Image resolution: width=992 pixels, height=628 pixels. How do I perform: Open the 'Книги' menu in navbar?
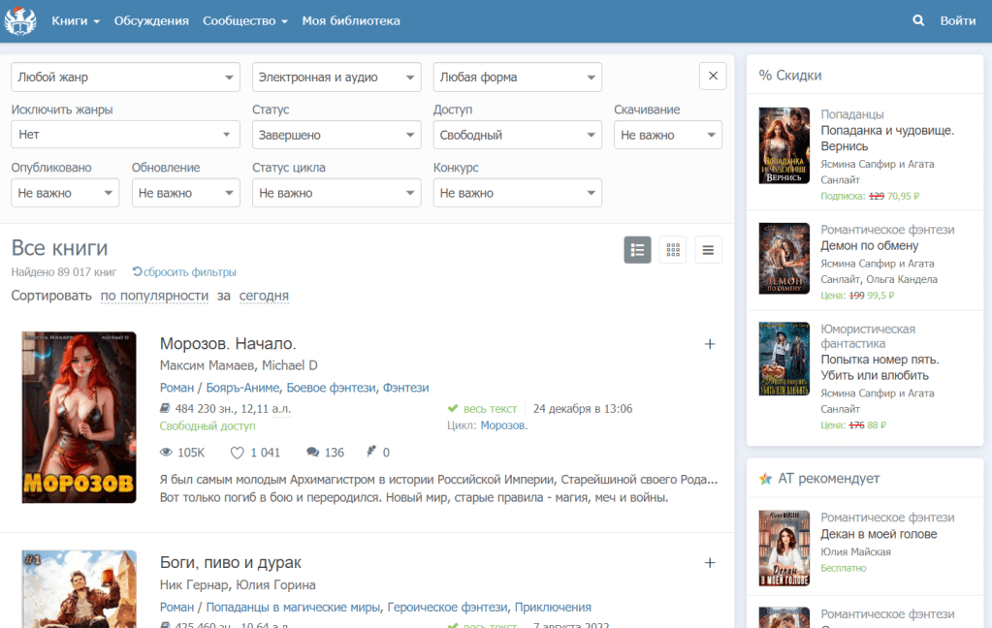pos(76,20)
